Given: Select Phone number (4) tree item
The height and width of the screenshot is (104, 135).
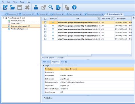Looking at the screenshot, I should [x=18, y=21].
